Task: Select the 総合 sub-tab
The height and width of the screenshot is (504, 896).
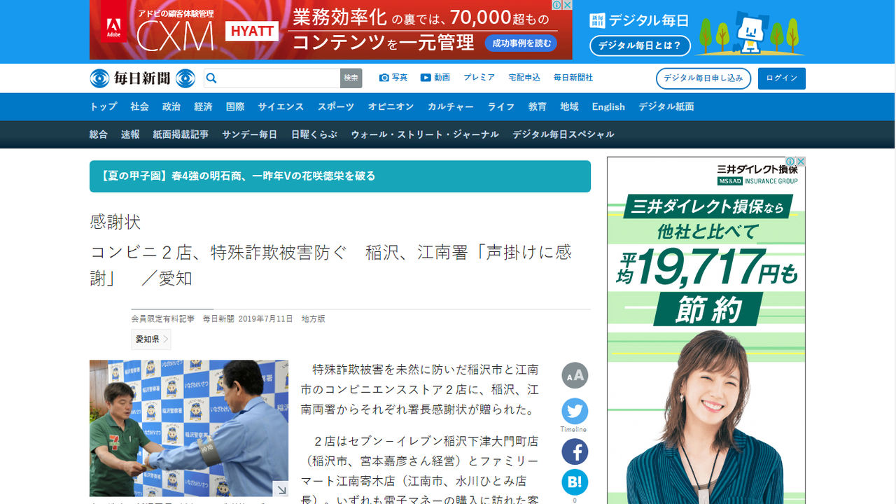Action: 99,134
